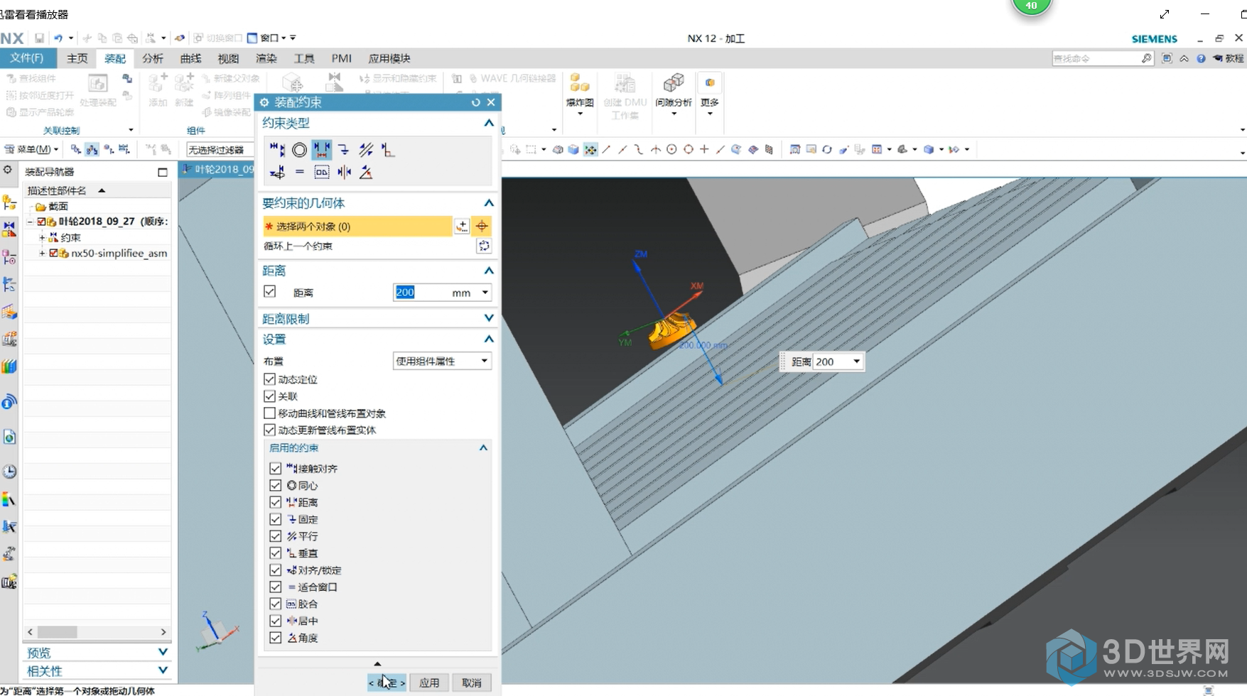Click the 取消 (Cancel) button
Screen dimensions: 1247x696
click(x=472, y=683)
